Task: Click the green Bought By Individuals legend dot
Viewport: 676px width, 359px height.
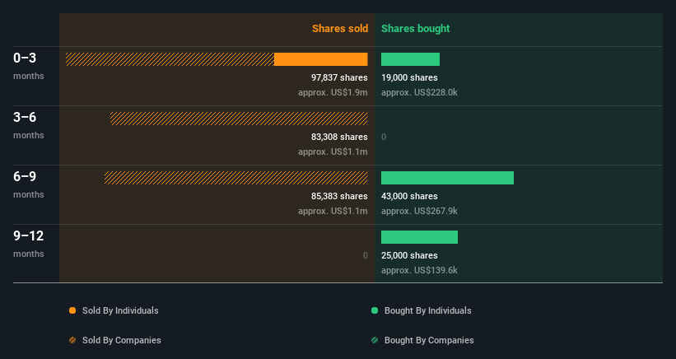Action: pyautogui.click(x=375, y=310)
